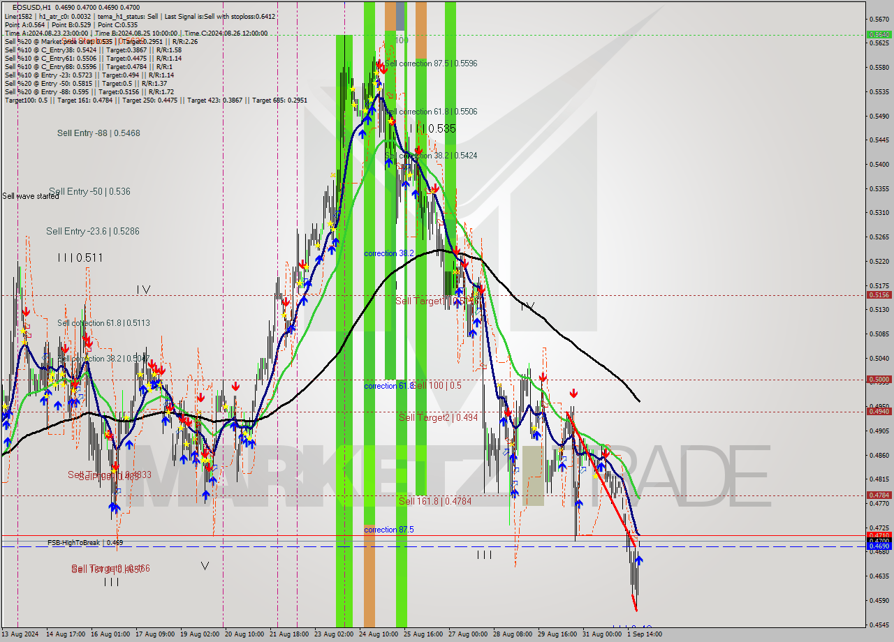Click the '14 Aug 17:00' time label

[x=66, y=634]
